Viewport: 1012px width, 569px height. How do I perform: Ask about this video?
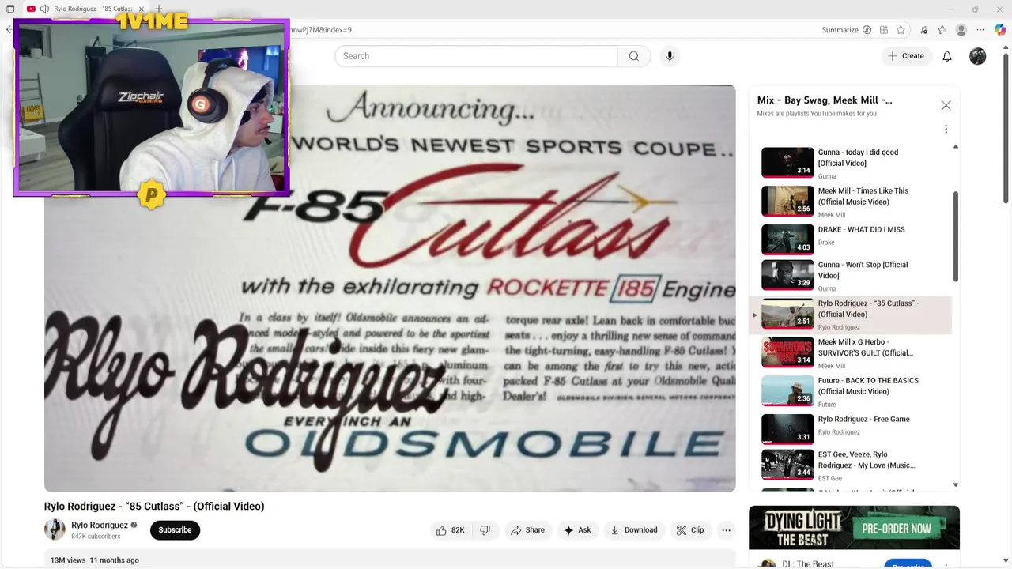pyautogui.click(x=577, y=530)
